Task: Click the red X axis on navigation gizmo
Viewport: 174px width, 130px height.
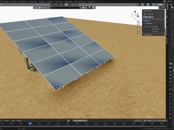Action: click(138, 16)
